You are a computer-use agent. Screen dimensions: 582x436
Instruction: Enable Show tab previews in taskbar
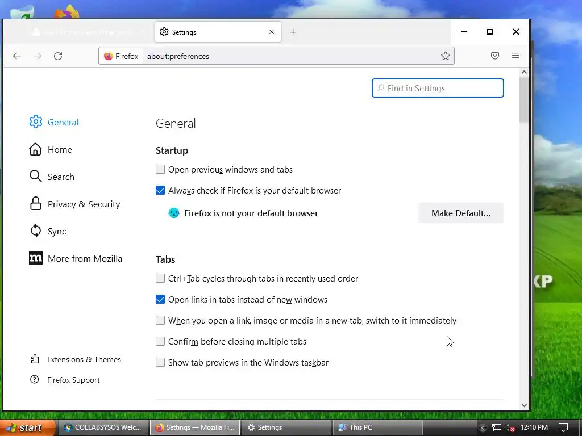tap(160, 362)
